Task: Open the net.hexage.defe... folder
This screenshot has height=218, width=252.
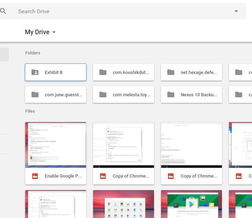Action: click(x=191, y=72)
